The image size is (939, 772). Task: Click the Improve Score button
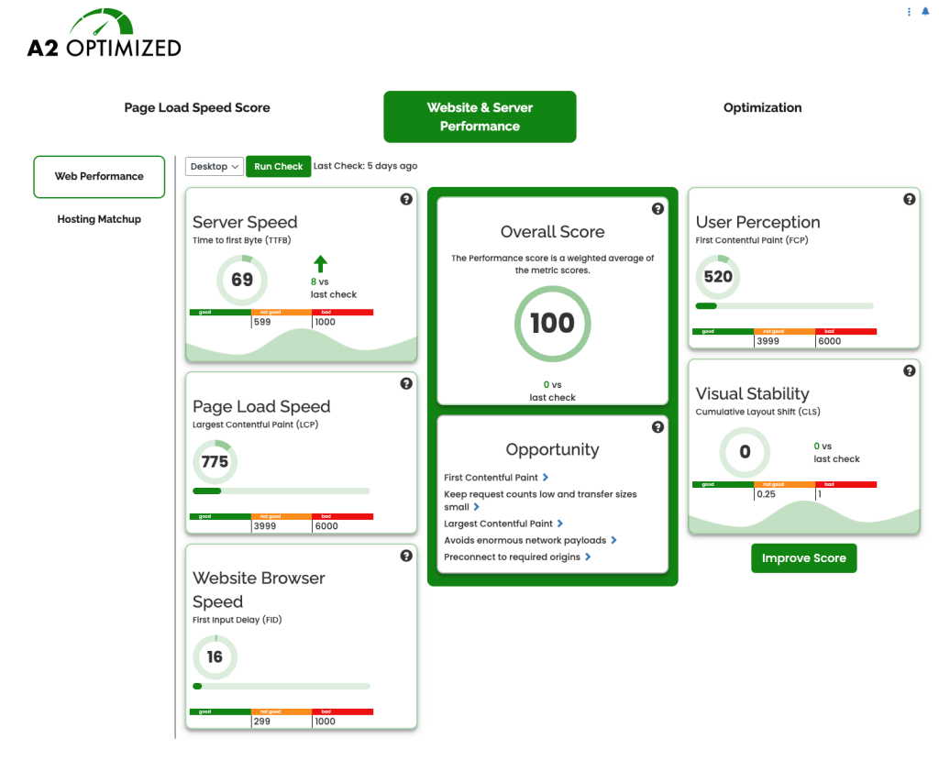pyautogui.click(x=803, y=557)
